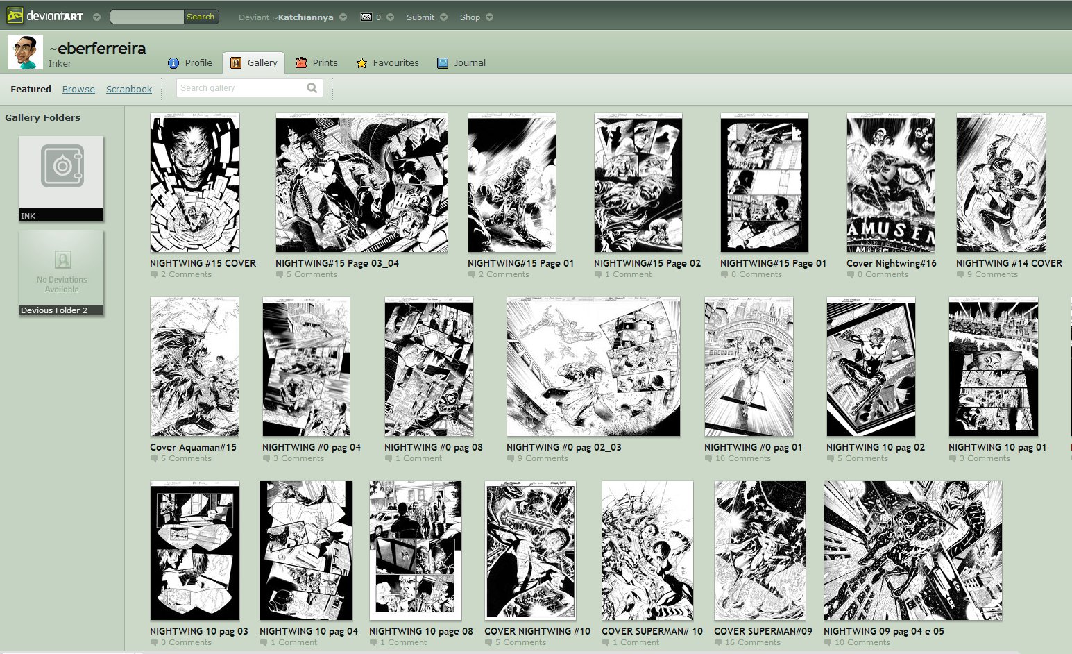
Task: Open NIGHTWING 10 pag 02 thumbnail
Action: point(871,367)
